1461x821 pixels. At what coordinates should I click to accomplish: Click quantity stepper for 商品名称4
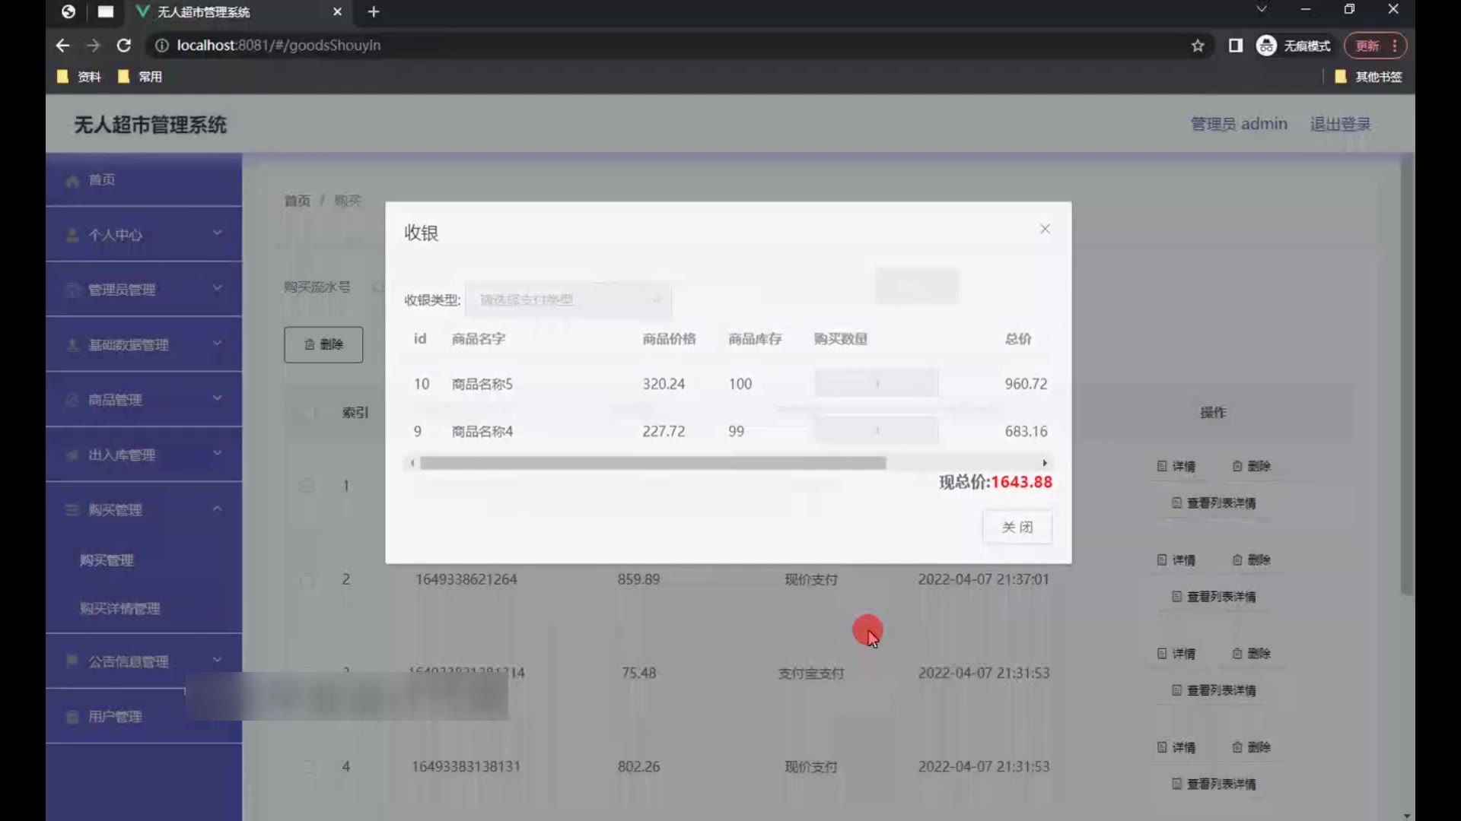[x=876, y=431]
